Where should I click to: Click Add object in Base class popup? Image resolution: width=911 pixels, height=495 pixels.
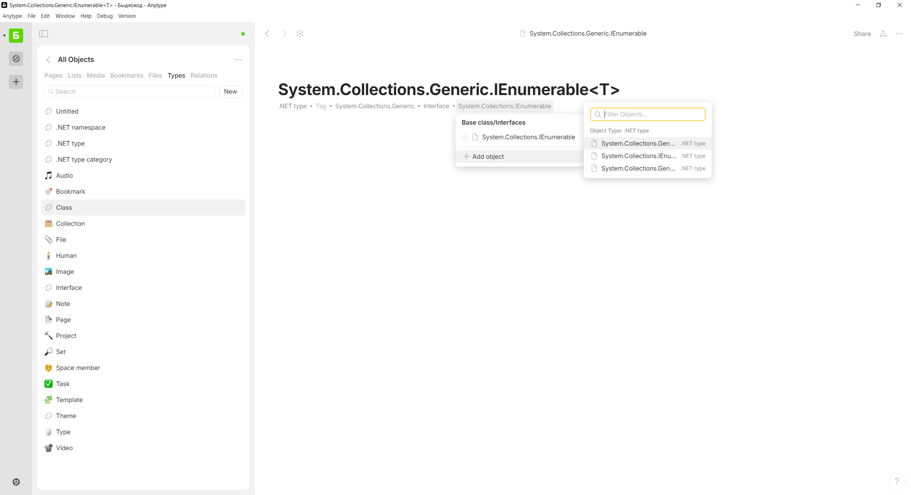(519, 157)
